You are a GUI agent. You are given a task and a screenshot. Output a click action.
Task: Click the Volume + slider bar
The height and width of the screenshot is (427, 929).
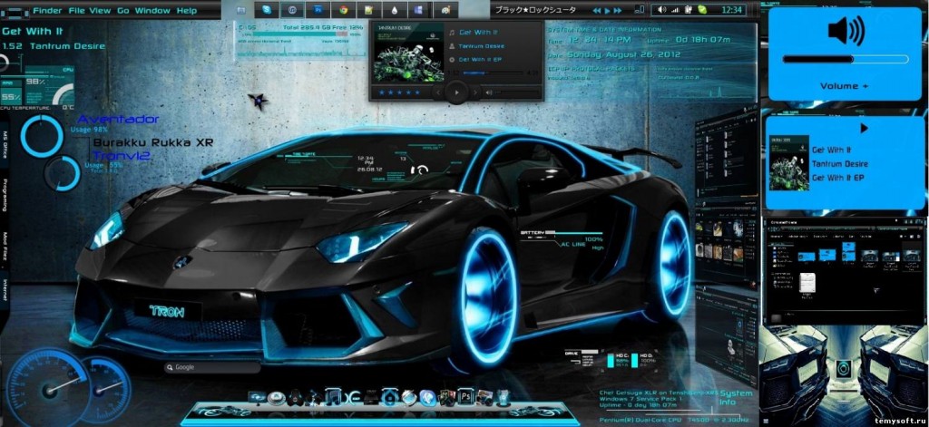(846, 59)
